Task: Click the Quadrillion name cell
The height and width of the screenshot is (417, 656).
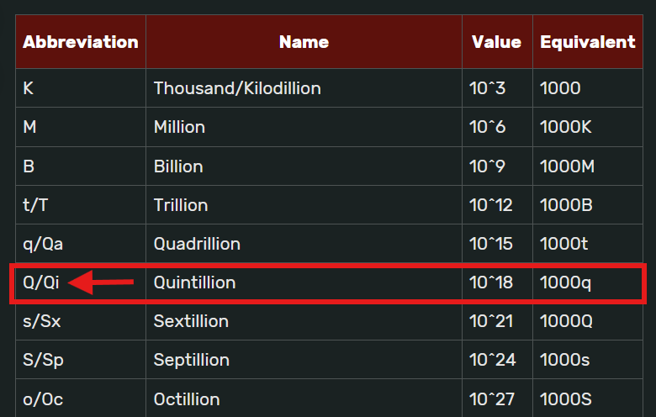Action: coord(197,244)
